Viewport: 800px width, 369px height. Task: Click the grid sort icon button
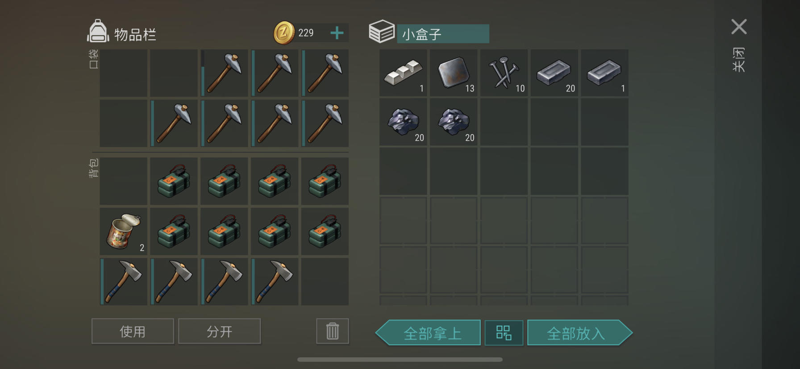(x=504, y=332)
